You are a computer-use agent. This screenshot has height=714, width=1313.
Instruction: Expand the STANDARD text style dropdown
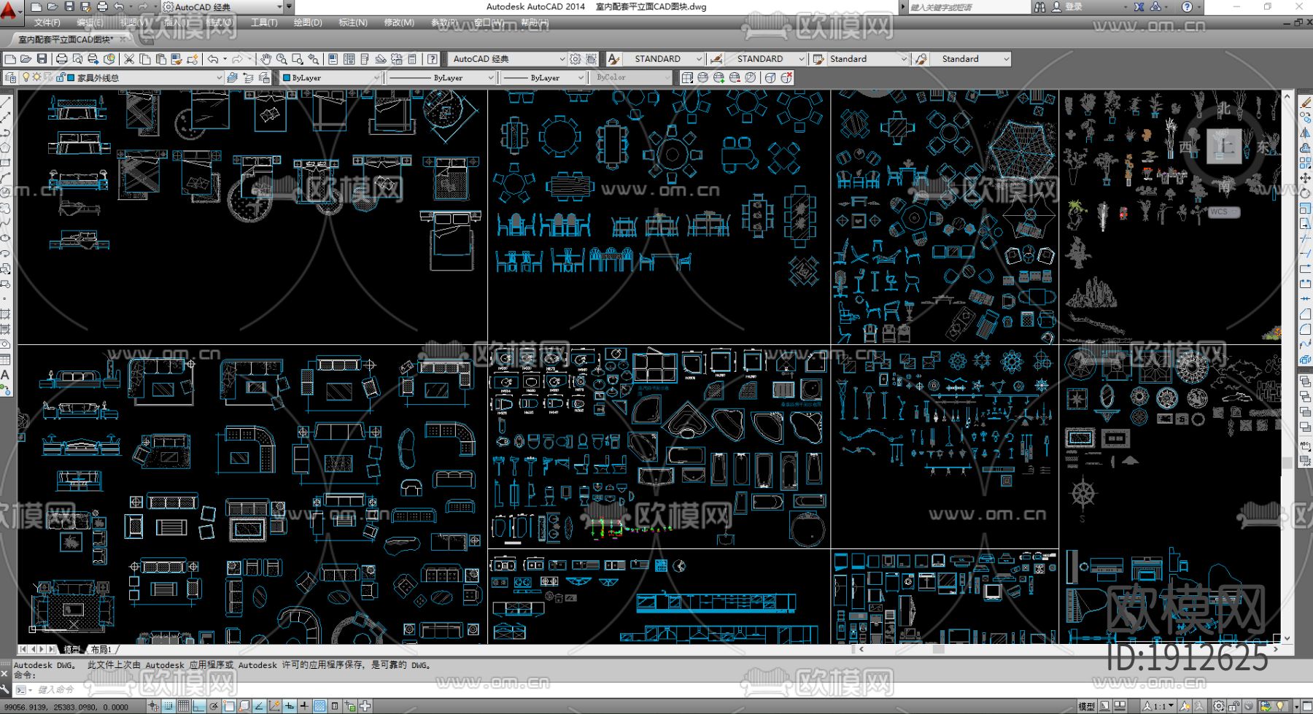coord(698,59)
